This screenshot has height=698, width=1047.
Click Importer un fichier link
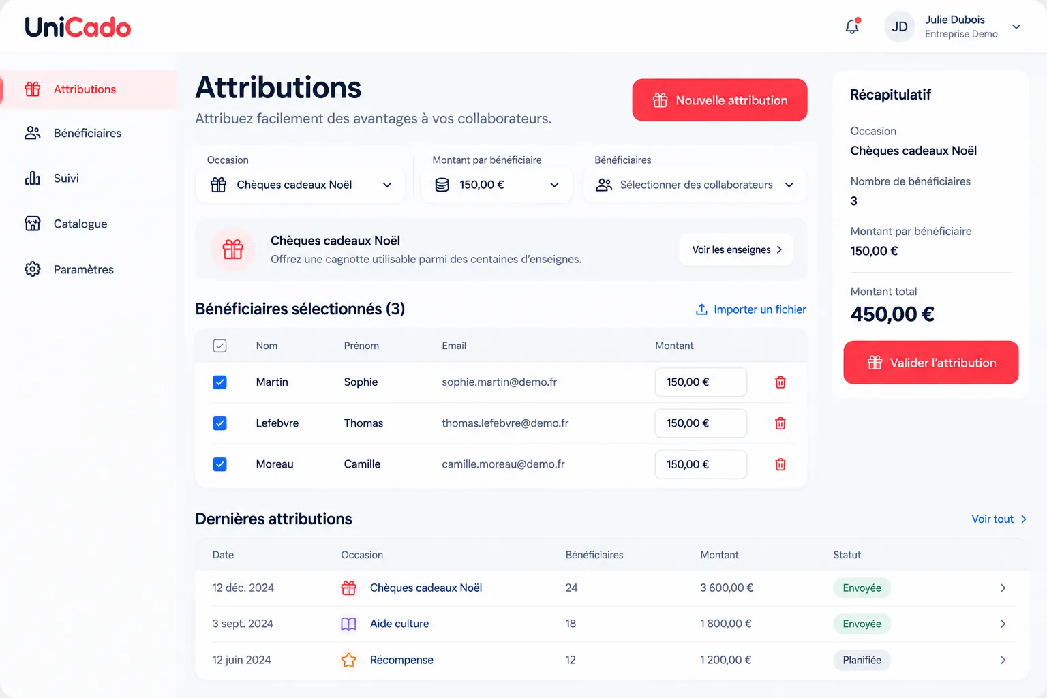point(750,309)
